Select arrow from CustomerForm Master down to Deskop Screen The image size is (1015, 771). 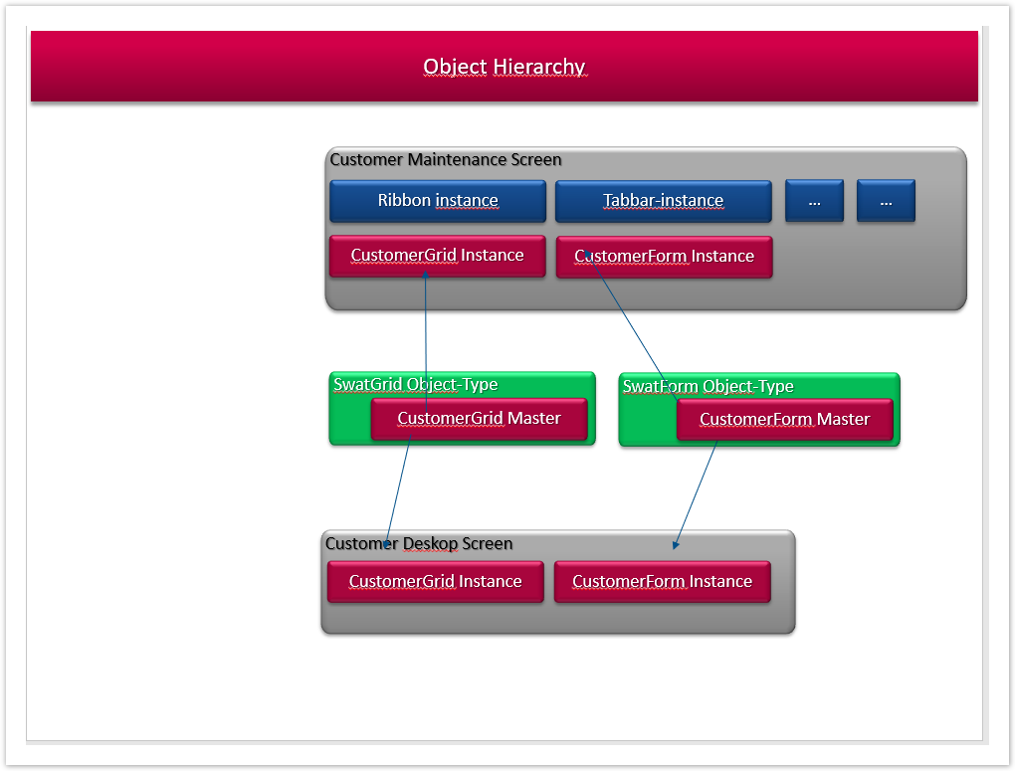696,494
